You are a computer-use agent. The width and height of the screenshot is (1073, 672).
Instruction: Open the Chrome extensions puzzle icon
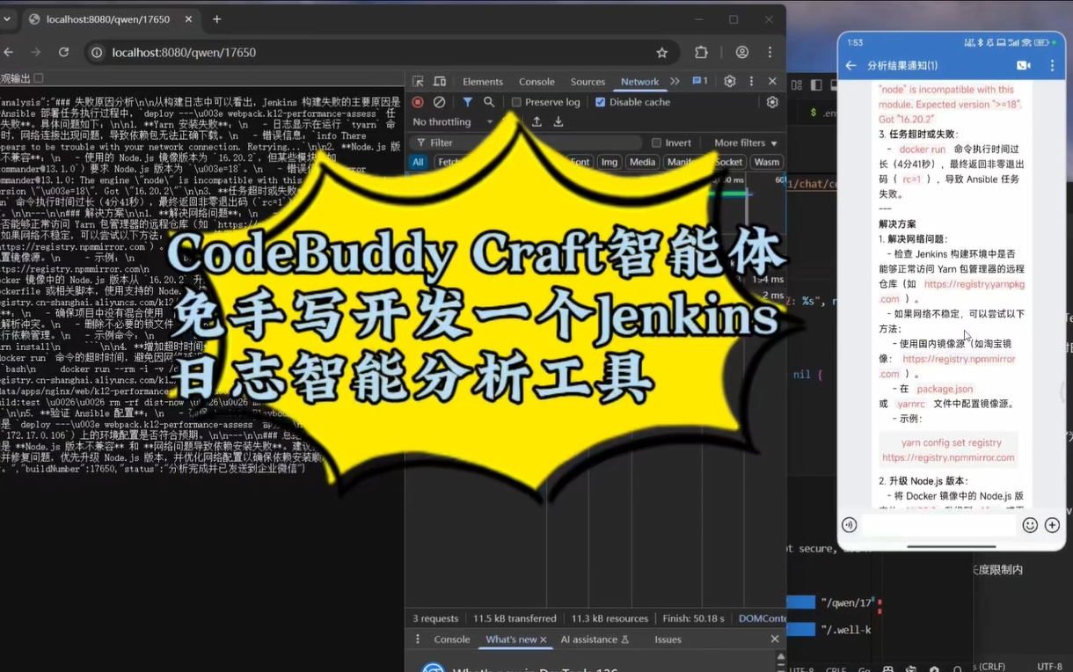click(701, 53)
